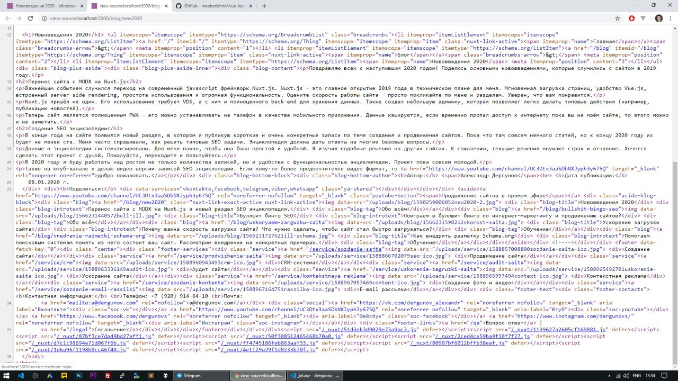Viewport: 678px width, 381px height.
Task: Launch FileZilla from the taskbar
Action: pos(108,375)
